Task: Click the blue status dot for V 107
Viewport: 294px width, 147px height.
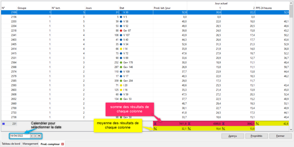Action: tap(121, 35)
